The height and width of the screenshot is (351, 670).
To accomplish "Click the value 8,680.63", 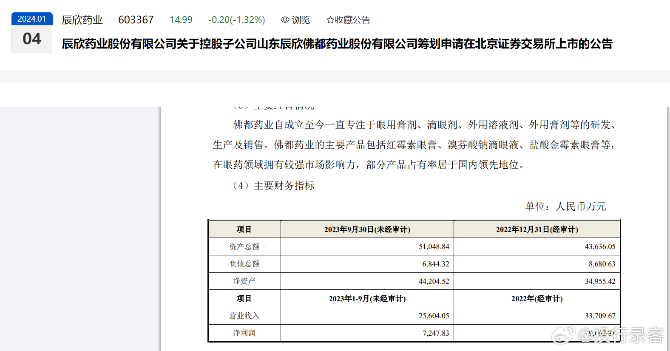I will [x=602, y=264].
